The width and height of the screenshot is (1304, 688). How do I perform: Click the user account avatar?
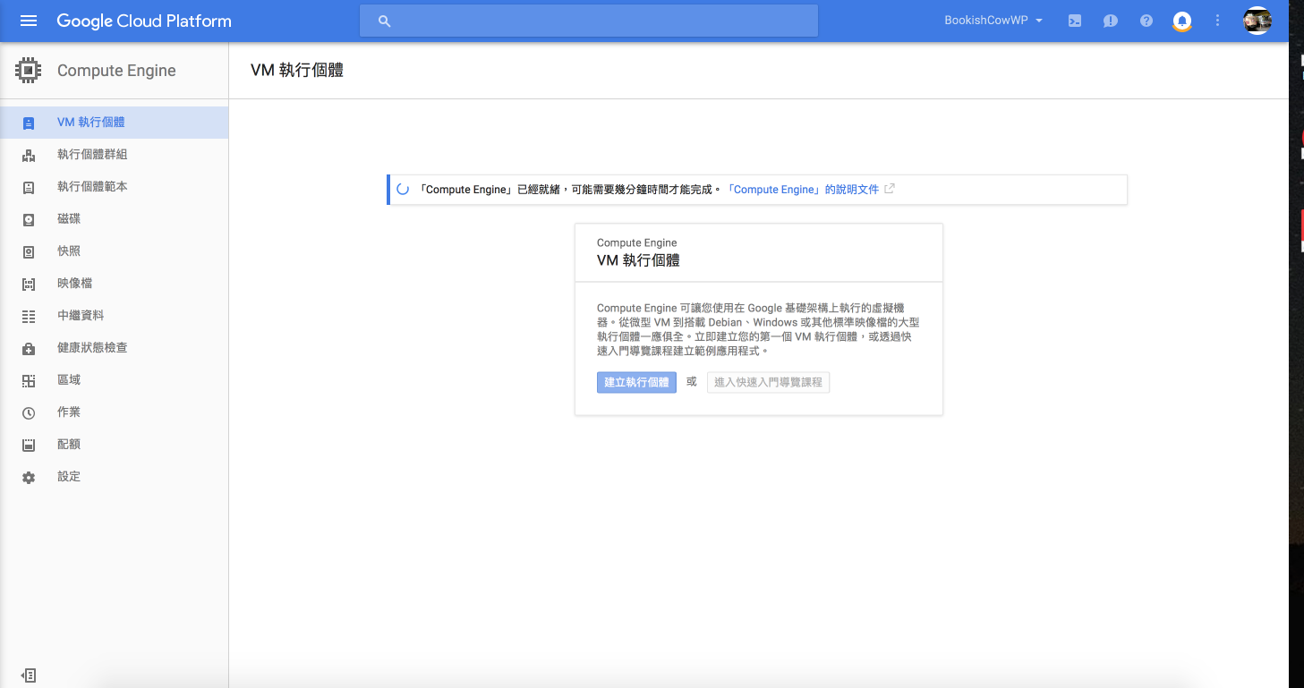click(1257, 21)
